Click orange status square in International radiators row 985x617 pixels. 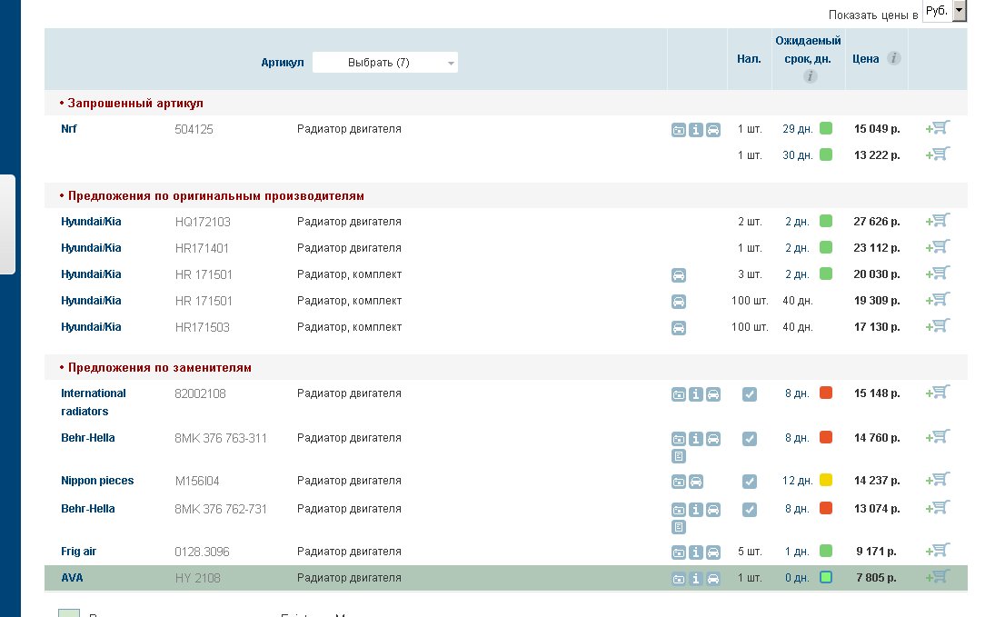tap(826, 393)
